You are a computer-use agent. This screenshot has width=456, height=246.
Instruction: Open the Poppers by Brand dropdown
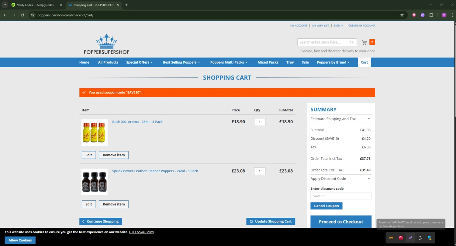click(333, 62)
